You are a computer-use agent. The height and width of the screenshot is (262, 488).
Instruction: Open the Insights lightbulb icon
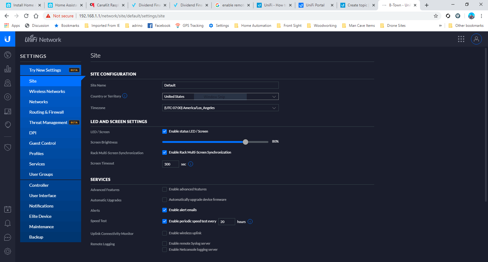(8, 125)
